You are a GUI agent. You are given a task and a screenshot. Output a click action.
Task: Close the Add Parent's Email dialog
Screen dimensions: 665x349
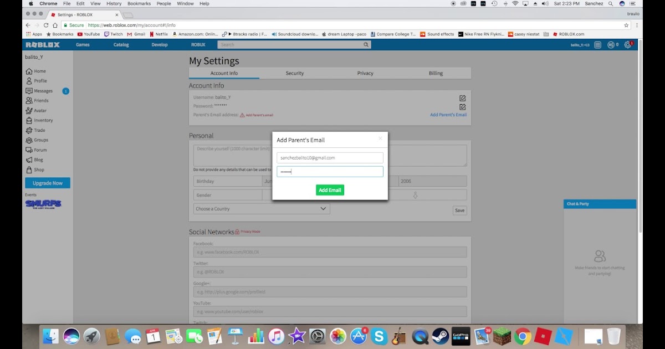tap(380, 138)
